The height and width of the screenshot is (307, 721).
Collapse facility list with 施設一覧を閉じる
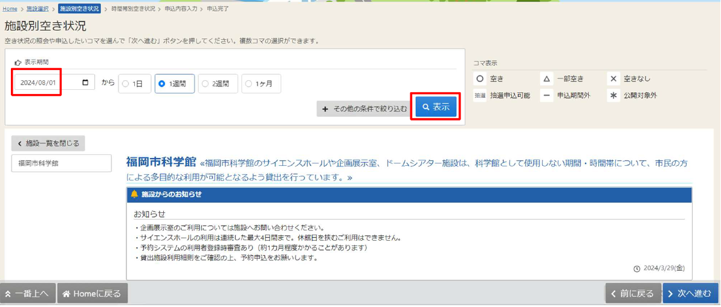point(48,143)
